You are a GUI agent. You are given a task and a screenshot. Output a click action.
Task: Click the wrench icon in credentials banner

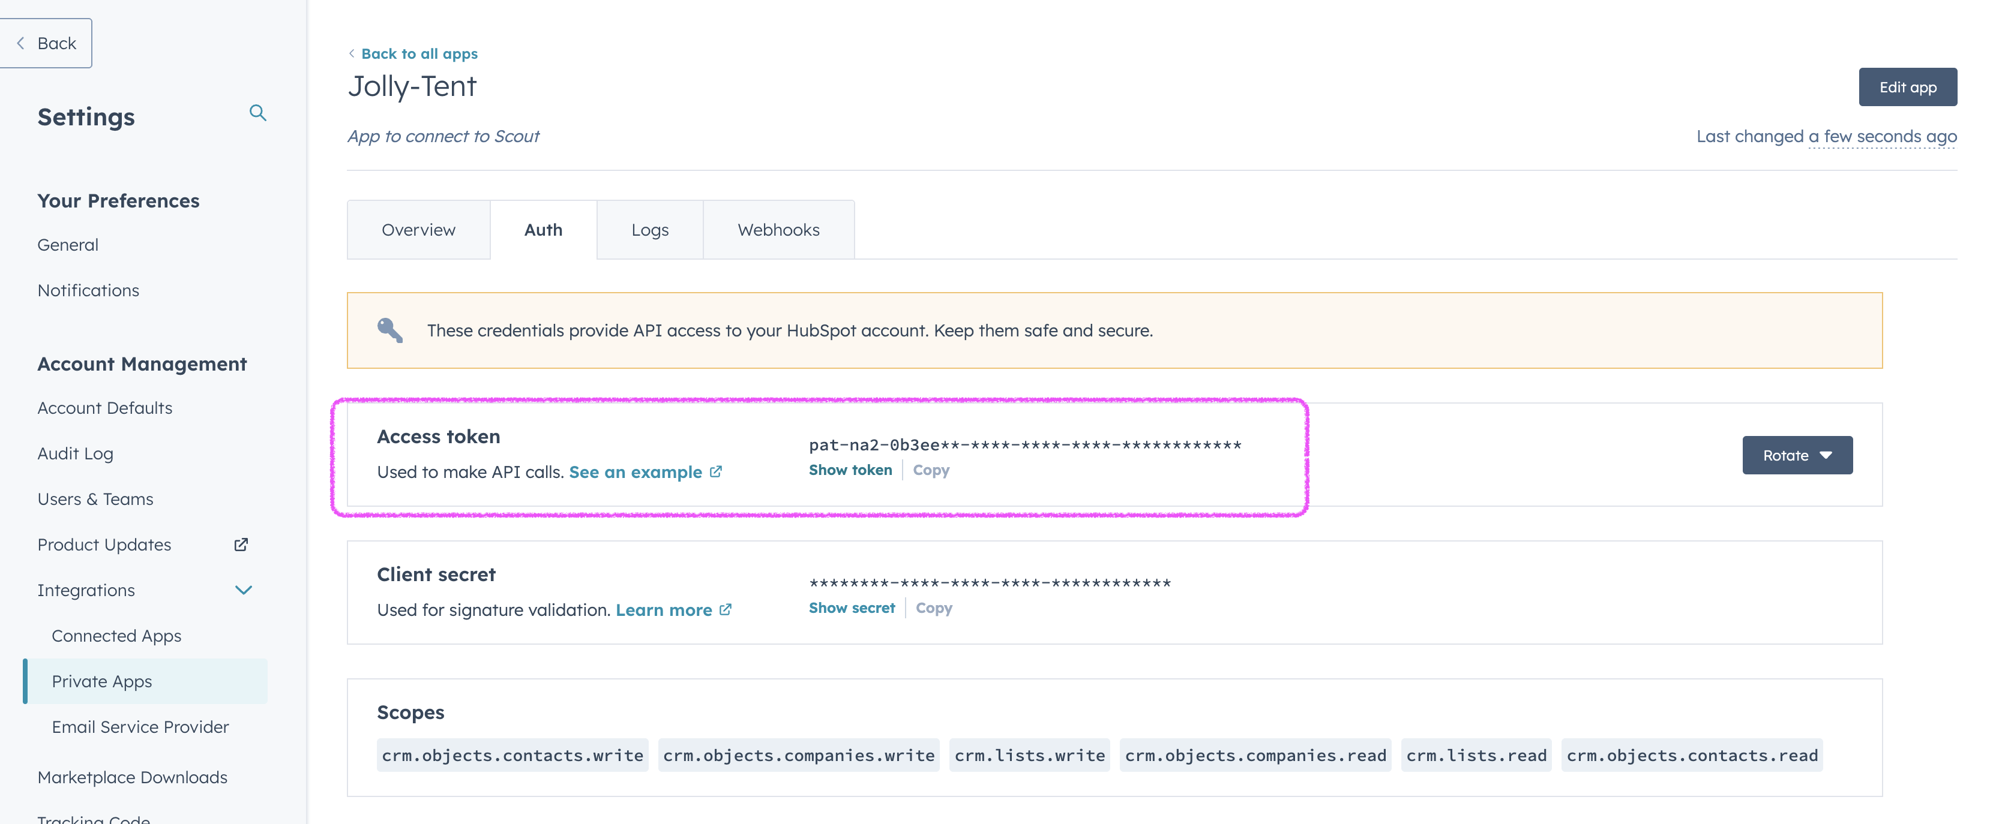click(389, 330)
